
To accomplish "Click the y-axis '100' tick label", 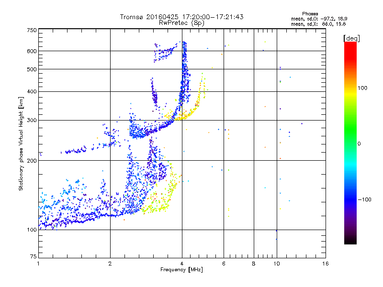I will pos(32,230).
